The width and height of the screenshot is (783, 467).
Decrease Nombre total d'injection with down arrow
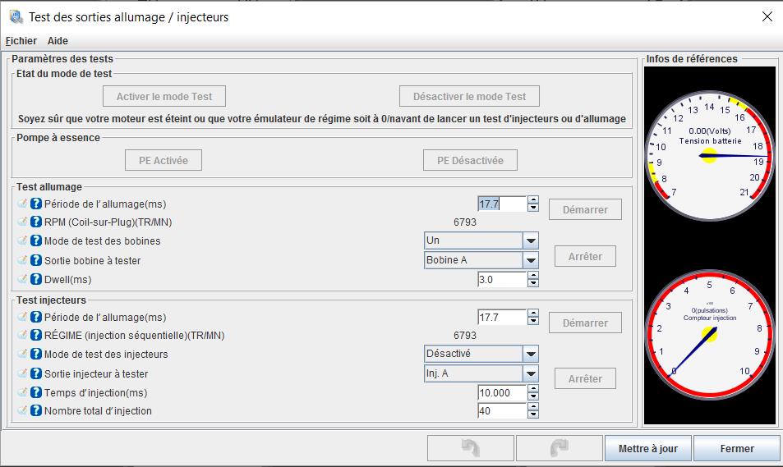(533, 415)
